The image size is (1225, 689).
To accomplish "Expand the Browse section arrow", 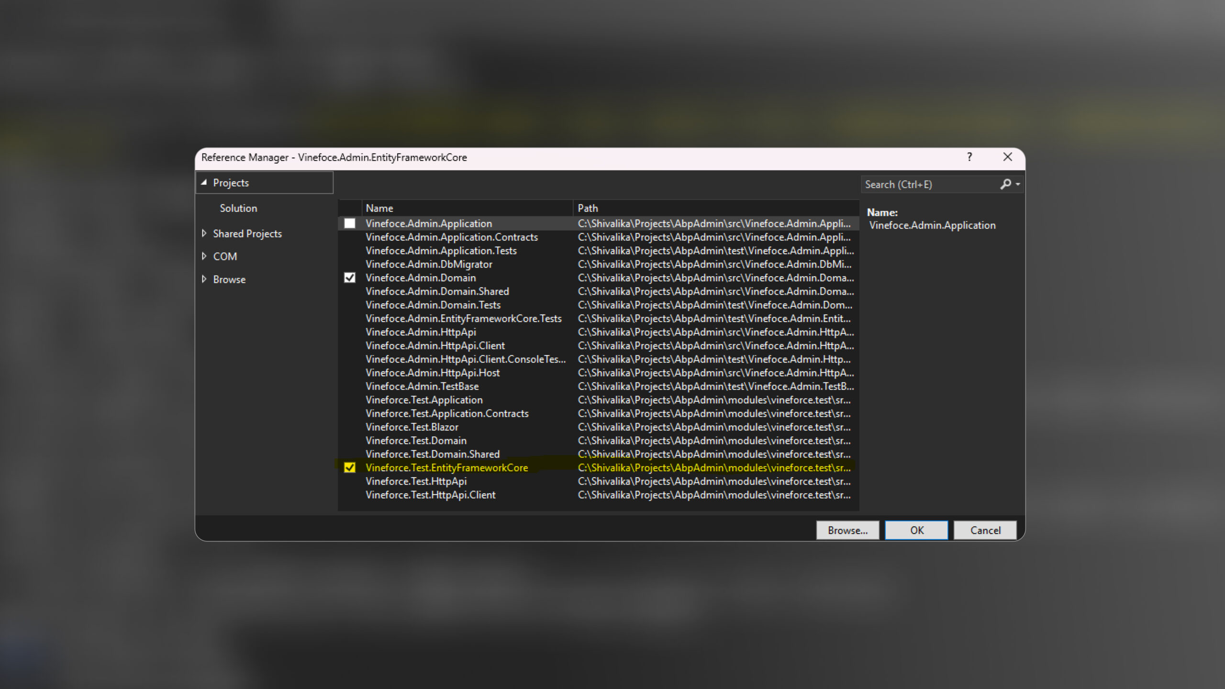I will pyautogui.click(x=204, y=279).
